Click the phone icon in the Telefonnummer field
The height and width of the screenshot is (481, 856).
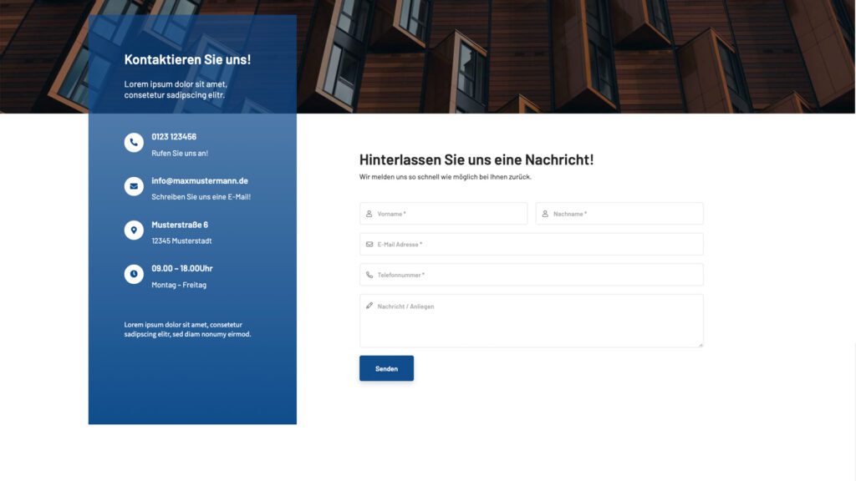coord(369,275)
